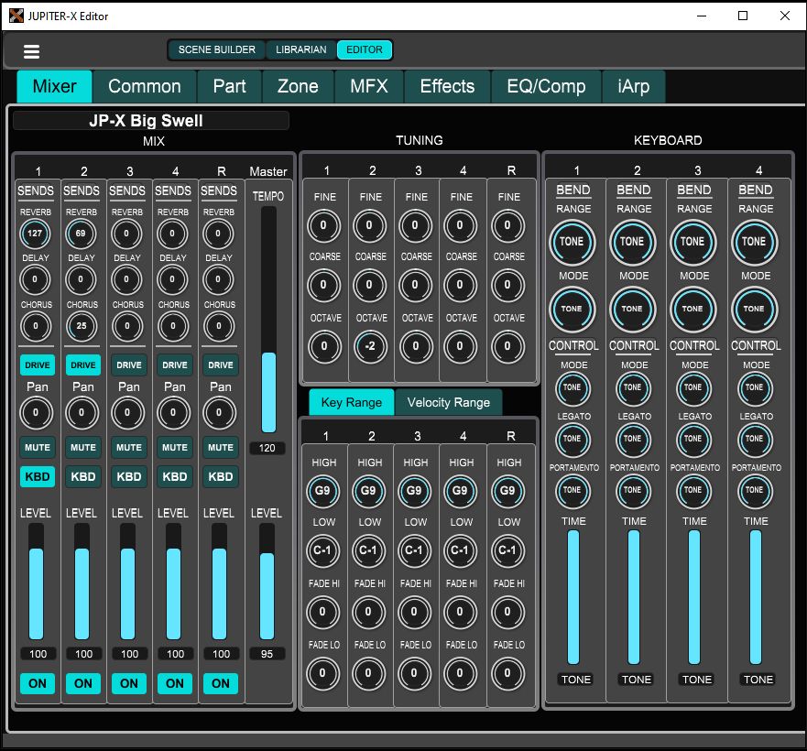Open the iArp tab
Viewport: 807px width, 751px height.
click(x=634, y=86)
